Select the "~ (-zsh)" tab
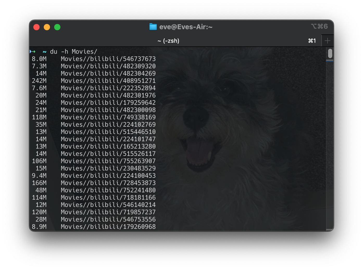The image size is (363, 270). 168,41
